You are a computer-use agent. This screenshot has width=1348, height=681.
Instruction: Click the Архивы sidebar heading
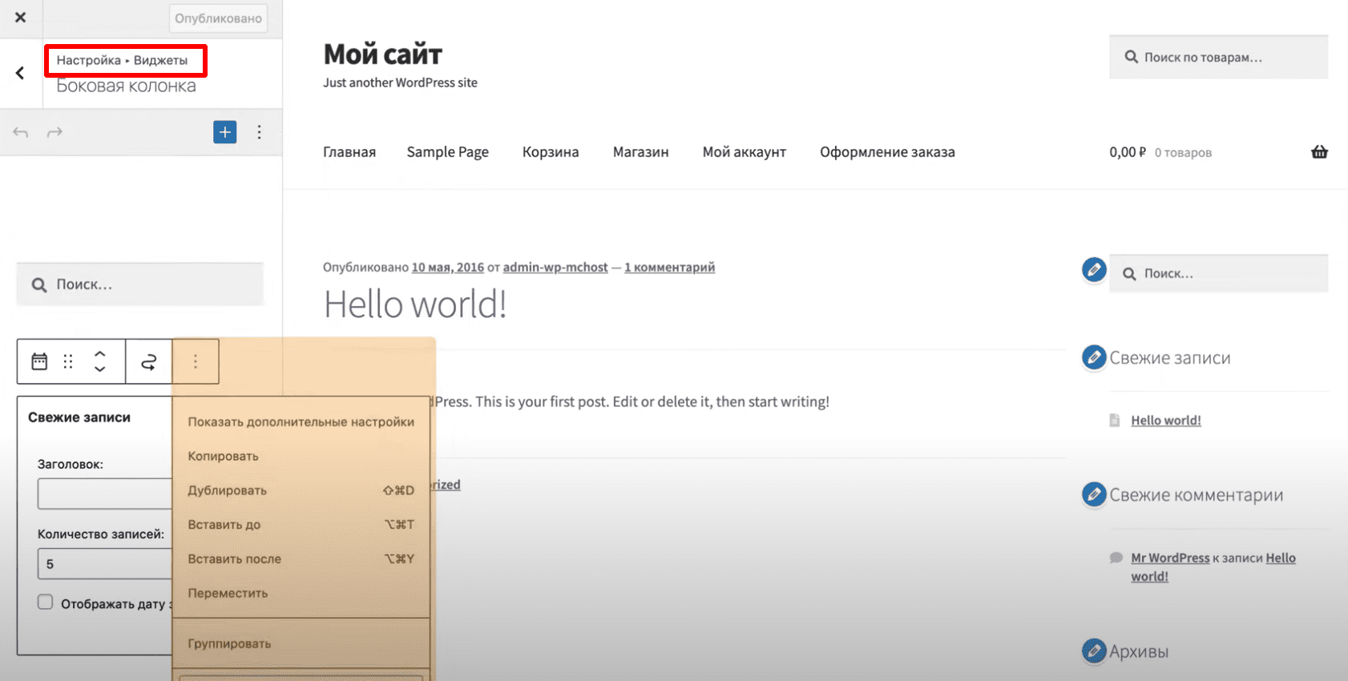point(1139,652)
